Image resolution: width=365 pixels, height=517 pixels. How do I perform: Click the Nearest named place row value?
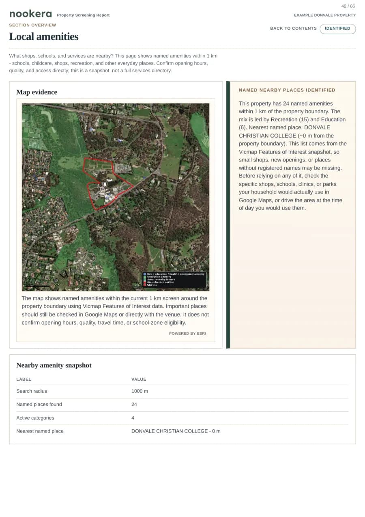click(x=176, y=431)
